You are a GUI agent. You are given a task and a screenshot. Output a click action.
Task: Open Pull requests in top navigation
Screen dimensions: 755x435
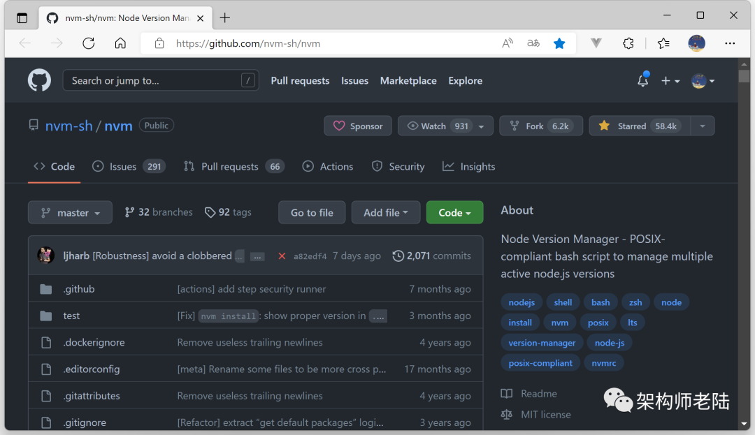[x=300, y=81]
